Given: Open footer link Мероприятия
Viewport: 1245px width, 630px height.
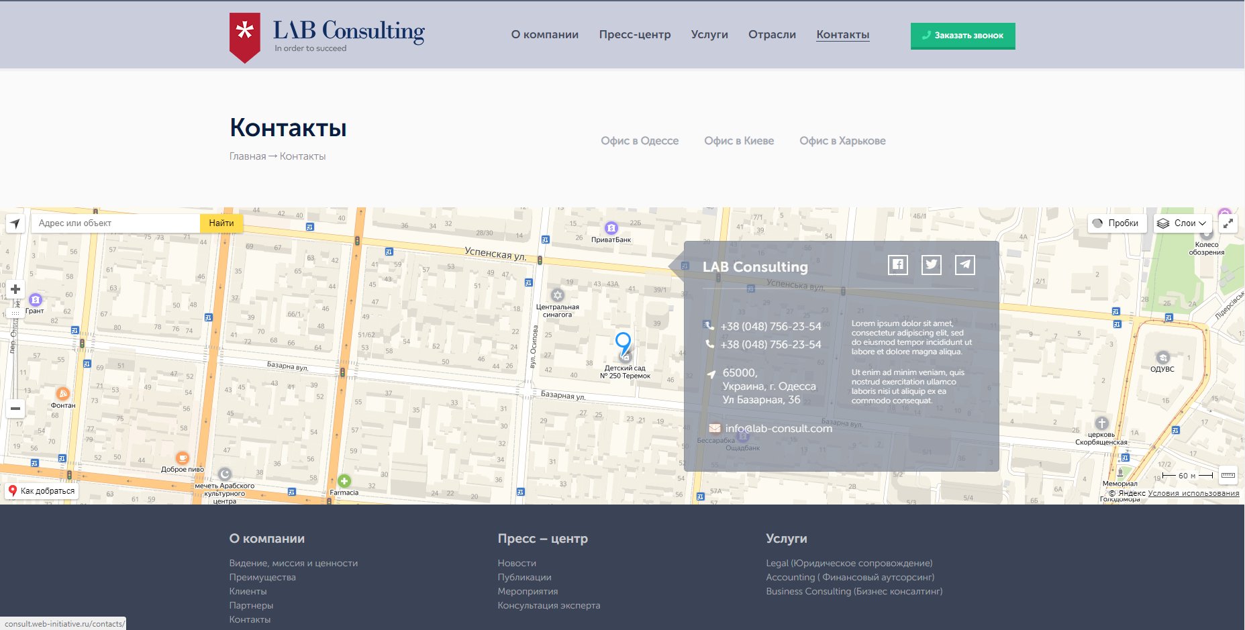Looking at the screenshot, I should 528,591.
